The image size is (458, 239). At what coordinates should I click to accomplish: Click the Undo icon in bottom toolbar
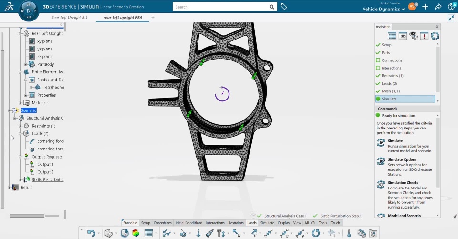pyautogui.click(x=91, y=233)
